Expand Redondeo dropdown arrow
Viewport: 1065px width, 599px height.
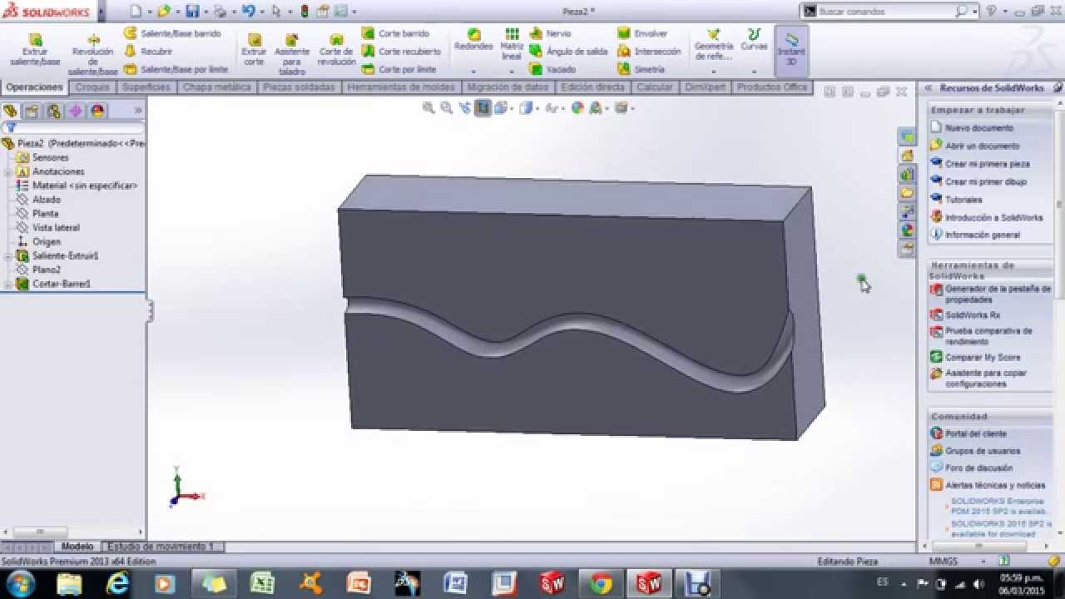[x=473, y=72]
